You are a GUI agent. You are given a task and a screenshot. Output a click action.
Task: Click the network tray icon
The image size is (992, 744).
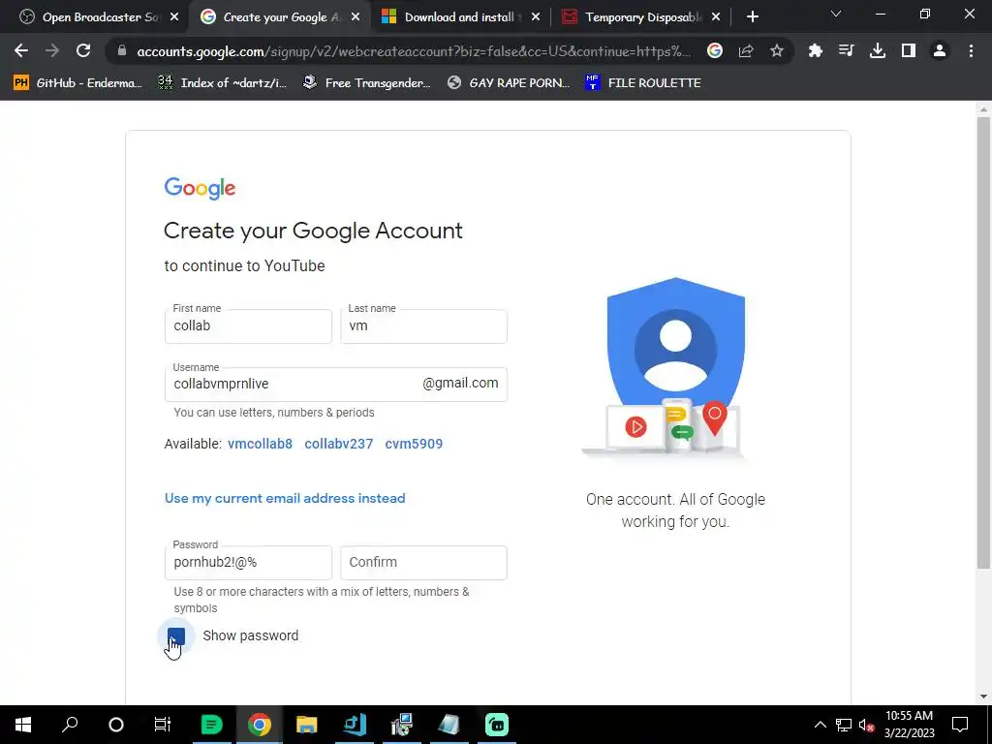point(844,725)
